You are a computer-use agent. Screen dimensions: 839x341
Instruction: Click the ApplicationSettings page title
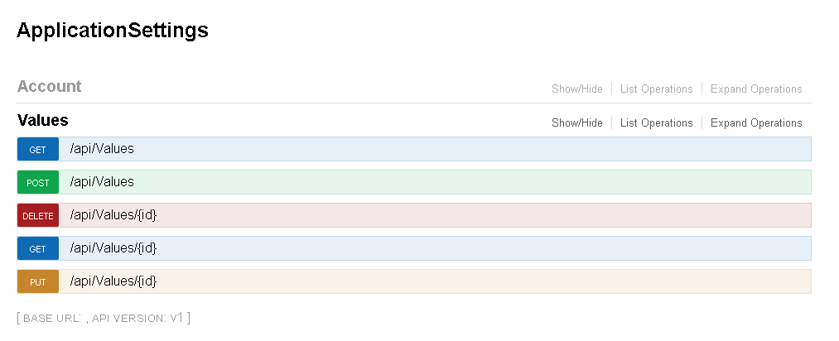[113, 31]
